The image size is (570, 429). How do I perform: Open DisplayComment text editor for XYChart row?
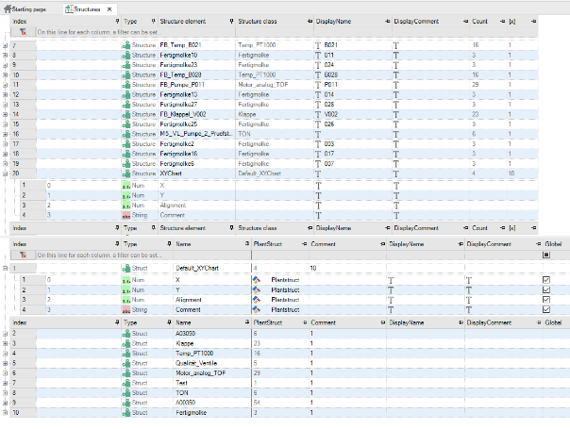[395, 174]
